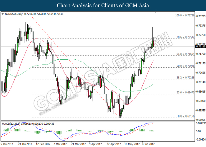Click the 0.69090 price axis value
Viewport: 206px width, 147px height.
[201, 101]
